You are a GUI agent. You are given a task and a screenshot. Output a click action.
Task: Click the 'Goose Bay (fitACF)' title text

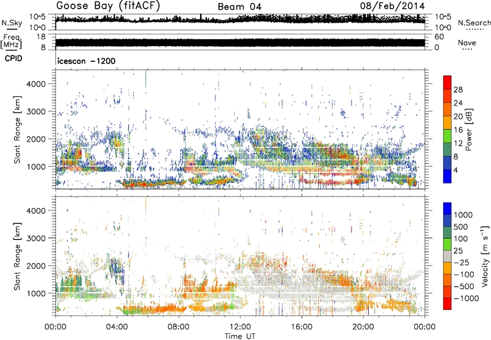108,6
